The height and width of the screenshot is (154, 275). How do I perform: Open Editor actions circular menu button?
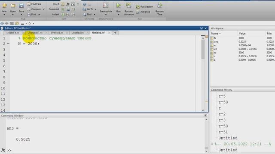[202, 28]
